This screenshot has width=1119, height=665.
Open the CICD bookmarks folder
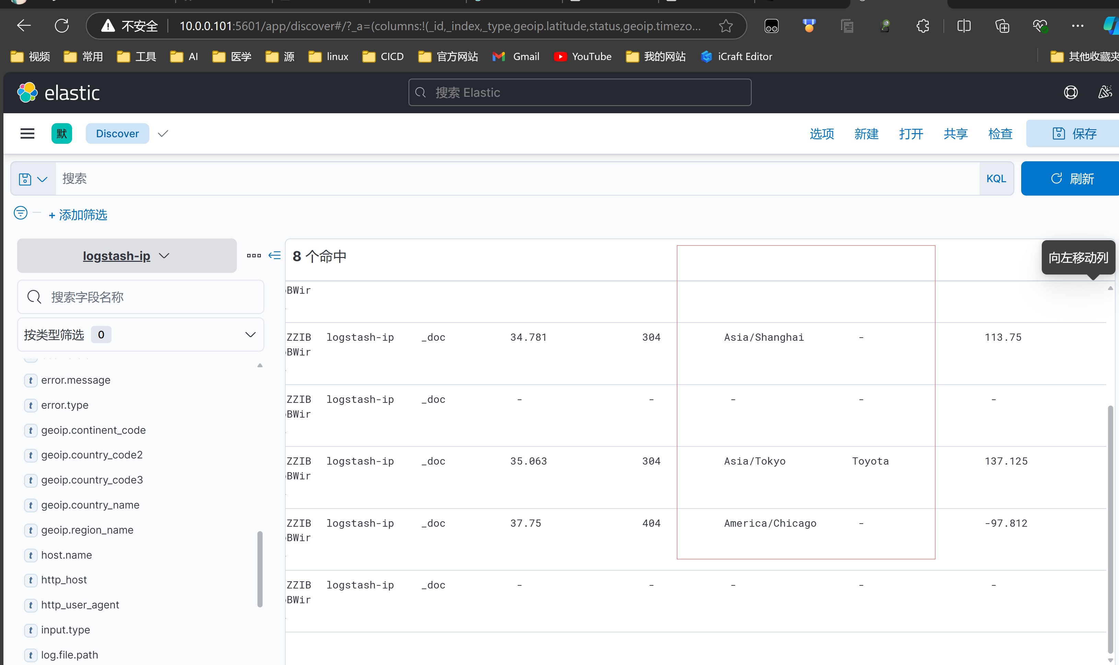(383, 57)
